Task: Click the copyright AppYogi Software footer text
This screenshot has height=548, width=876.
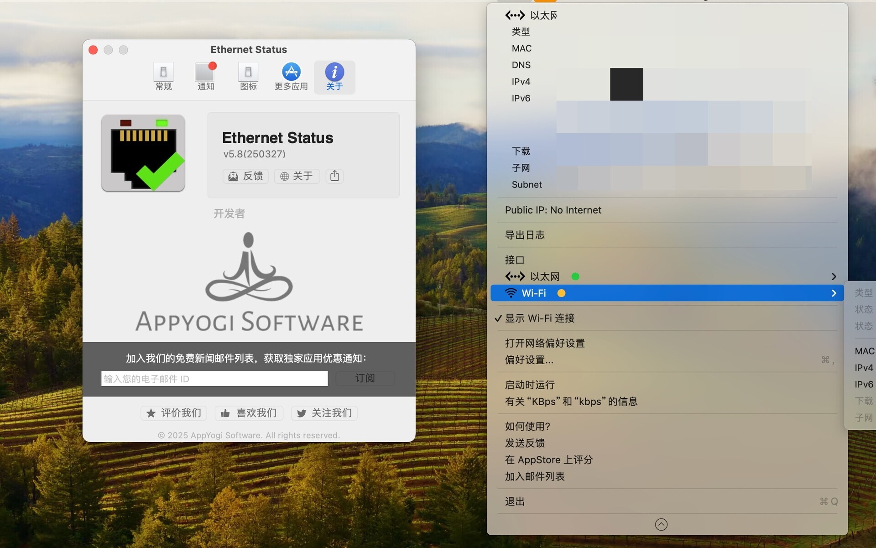Action: click(x=249, y=435)
